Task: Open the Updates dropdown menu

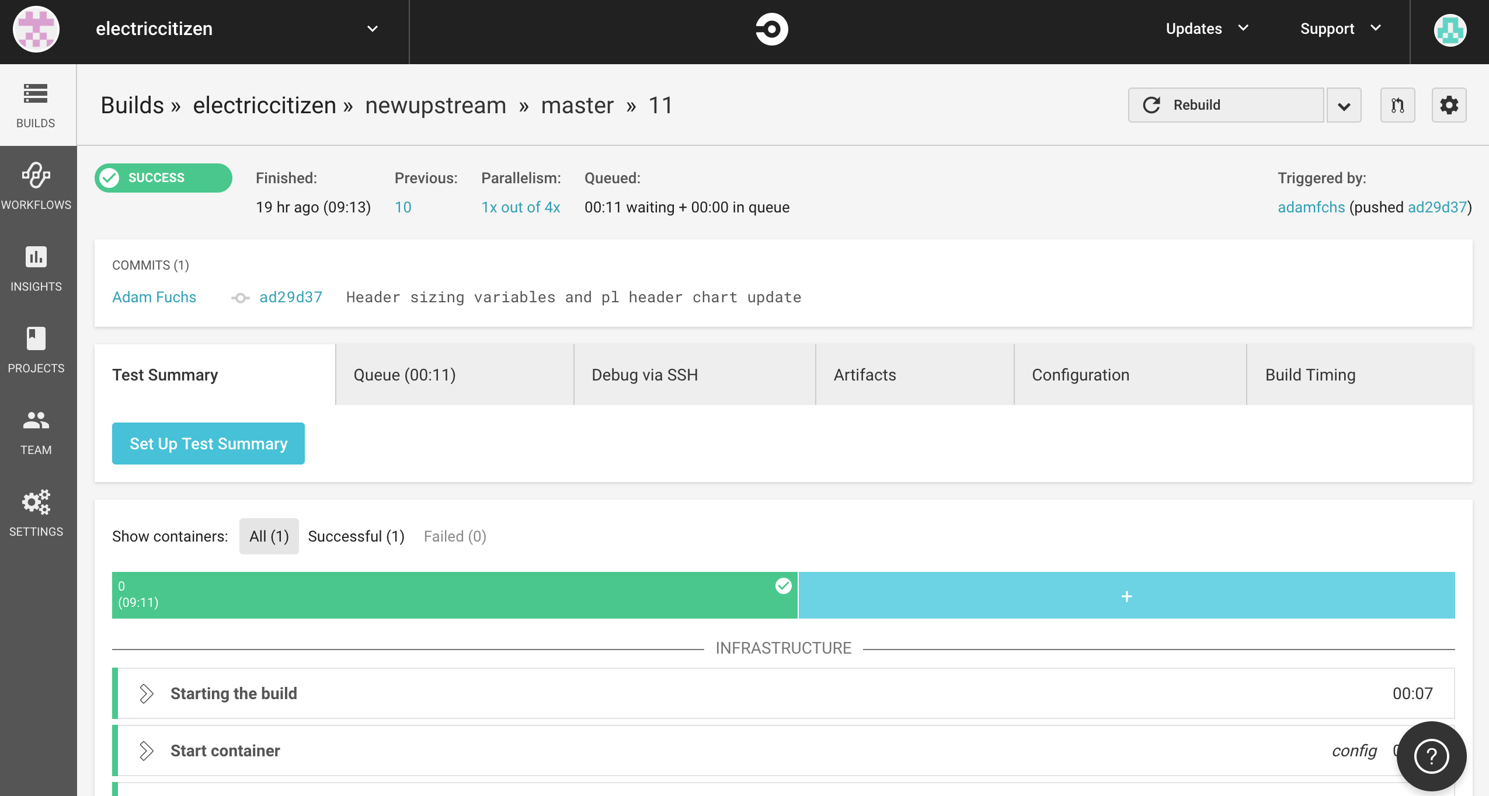Action: tap(1206, 29)
